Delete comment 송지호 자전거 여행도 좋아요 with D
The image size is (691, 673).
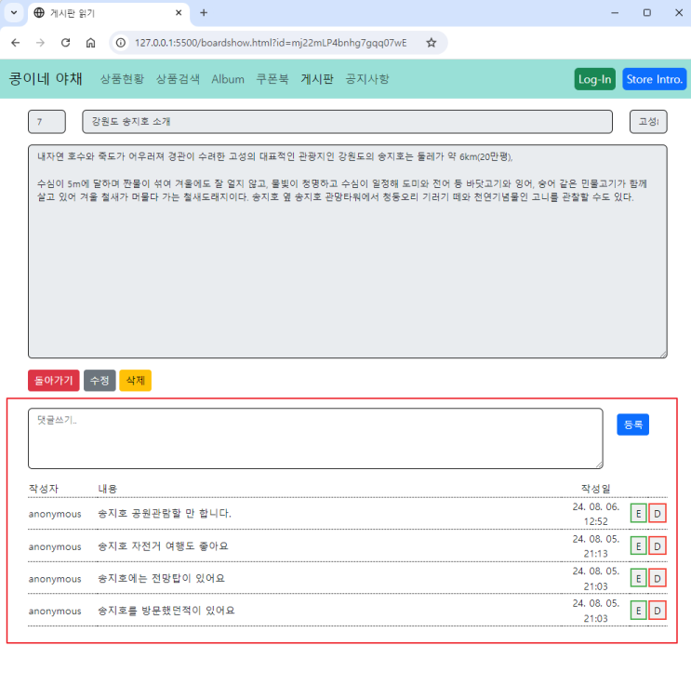(658, 546)
